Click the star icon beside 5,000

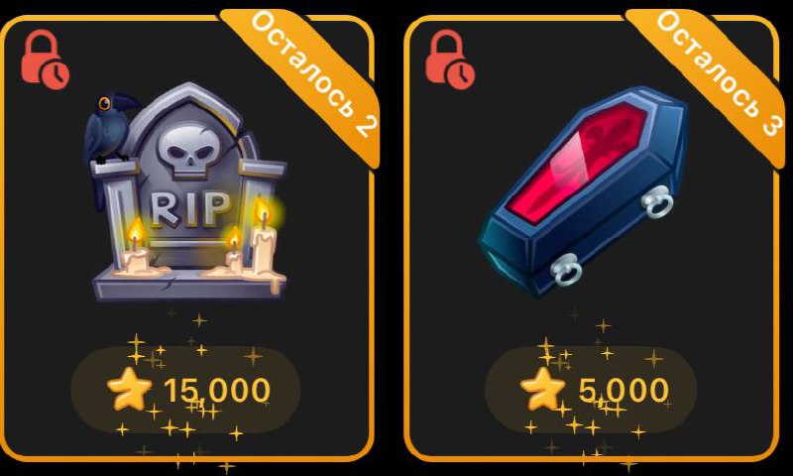(x=542, y=389)
